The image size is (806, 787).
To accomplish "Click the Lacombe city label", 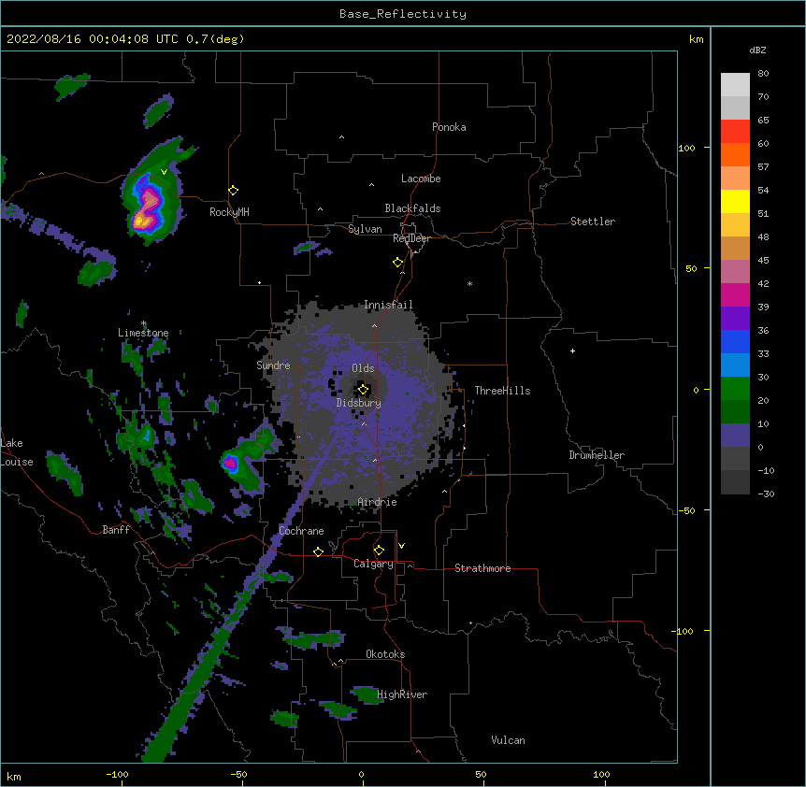I will [421, 179].
